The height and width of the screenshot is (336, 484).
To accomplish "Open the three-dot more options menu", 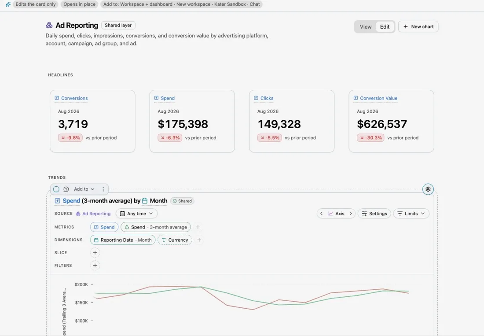I will (x=103, y=189).
